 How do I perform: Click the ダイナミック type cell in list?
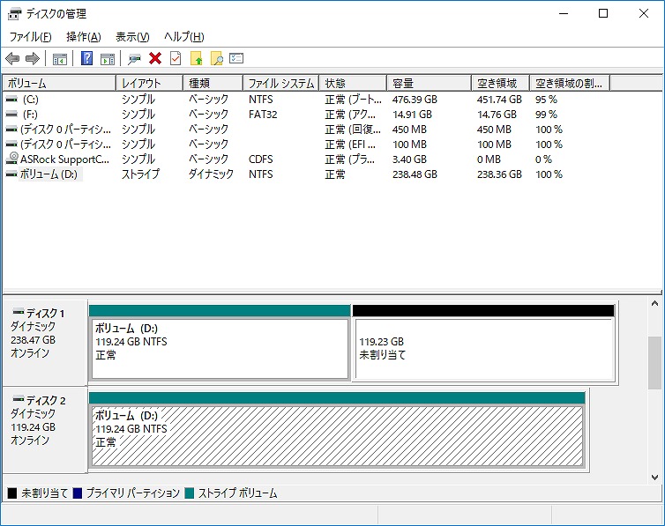pos(211,174)
